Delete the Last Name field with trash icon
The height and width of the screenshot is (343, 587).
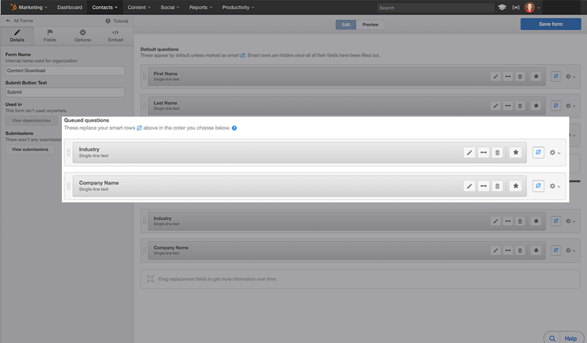(x=520, y=105)
